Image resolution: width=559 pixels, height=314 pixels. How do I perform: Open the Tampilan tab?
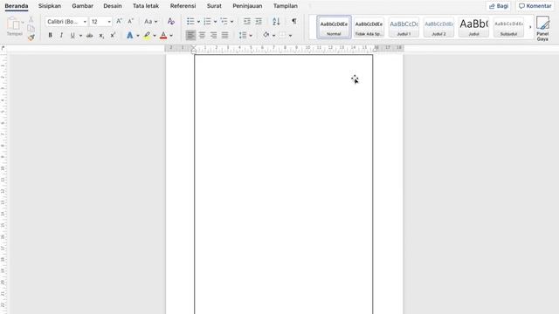pos(286,6)
